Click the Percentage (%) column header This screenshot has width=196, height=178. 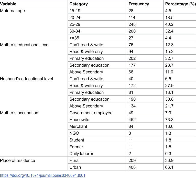[x=180, y=4]
